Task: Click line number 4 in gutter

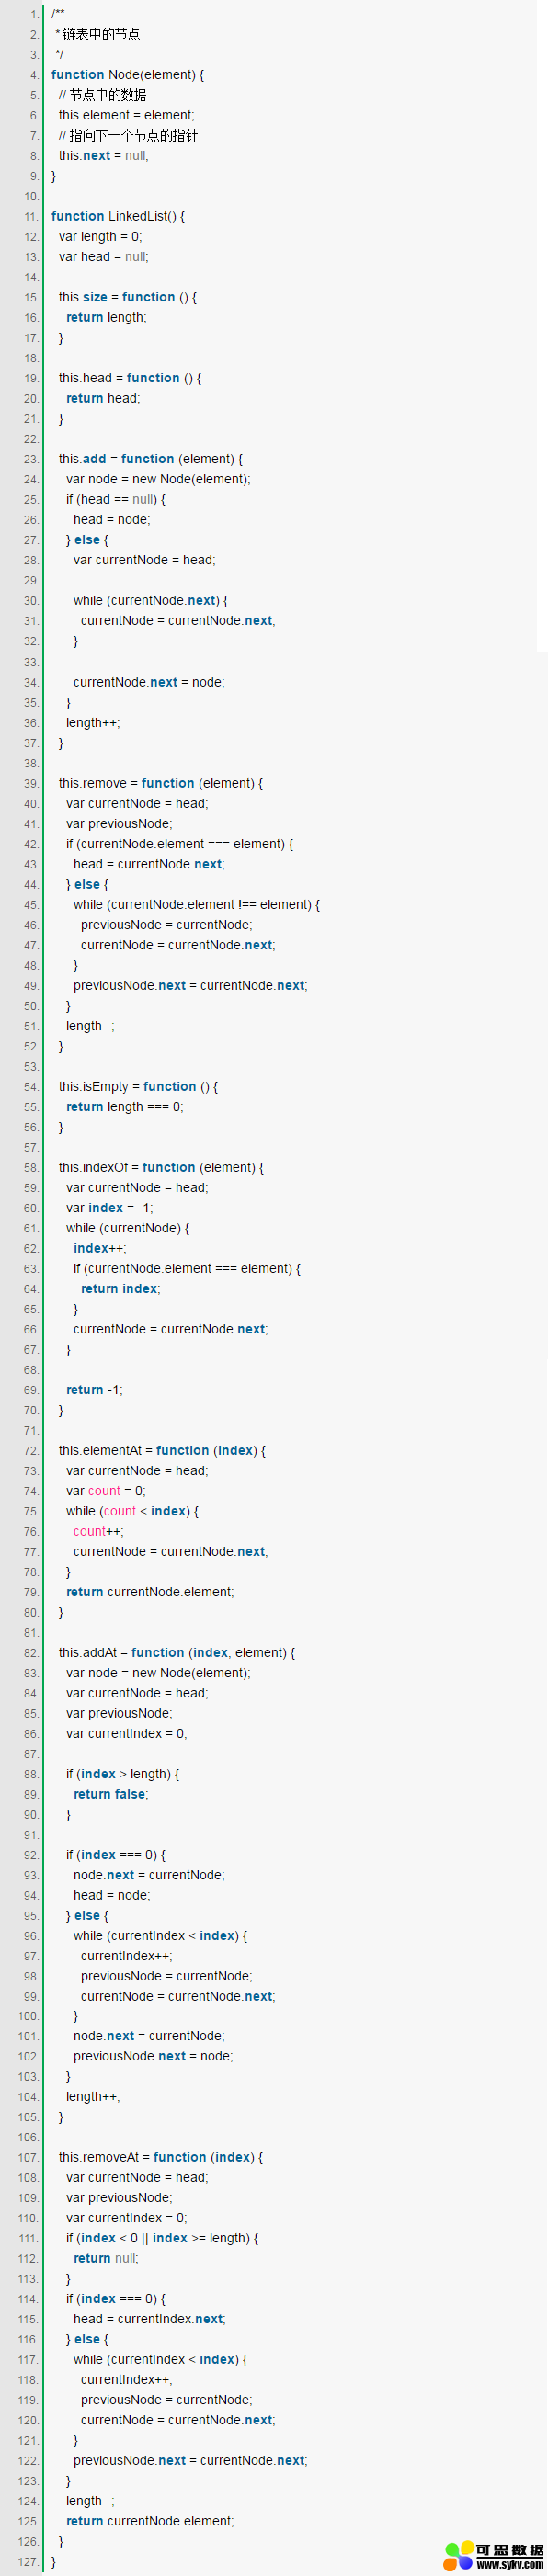Action: click(x=34, y=75)
